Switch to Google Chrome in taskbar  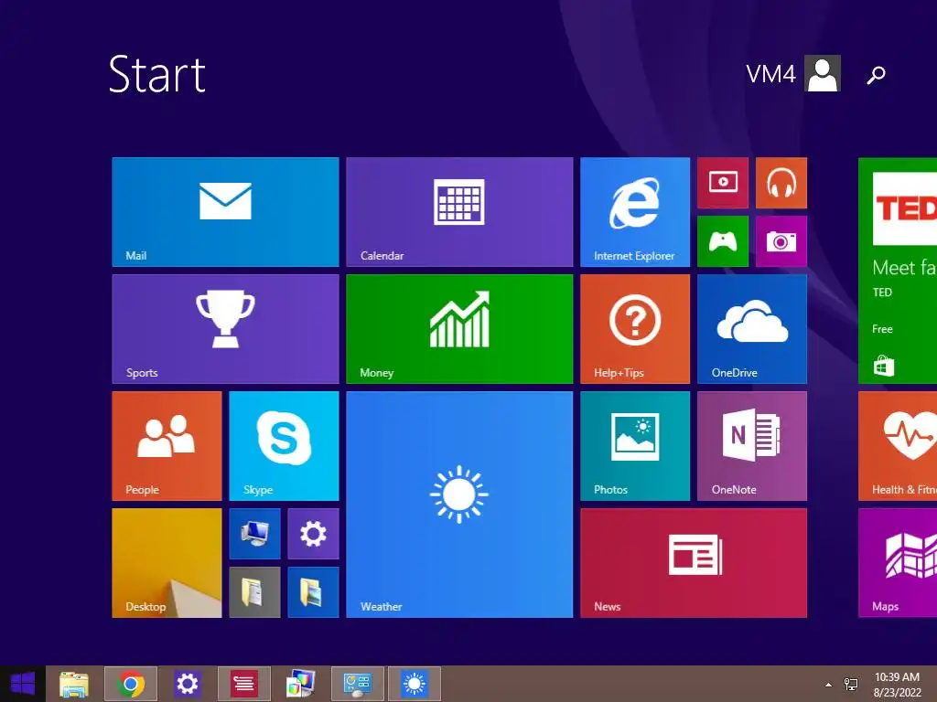(x=131, y=684)
